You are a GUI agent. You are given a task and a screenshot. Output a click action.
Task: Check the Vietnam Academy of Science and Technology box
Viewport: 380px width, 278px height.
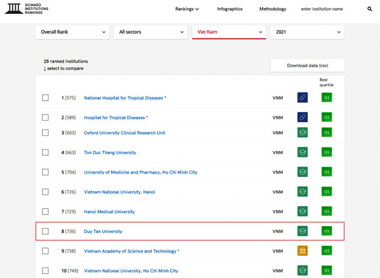point(45,251)
